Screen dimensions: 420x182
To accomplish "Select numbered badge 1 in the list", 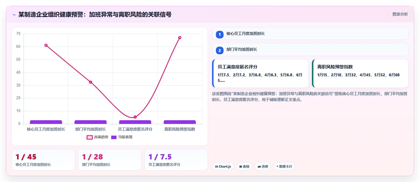I will (x=220, y=35).
